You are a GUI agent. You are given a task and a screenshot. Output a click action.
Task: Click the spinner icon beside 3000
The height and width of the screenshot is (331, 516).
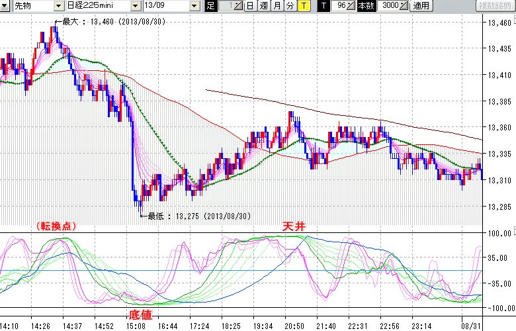click(x=403, y=6)
